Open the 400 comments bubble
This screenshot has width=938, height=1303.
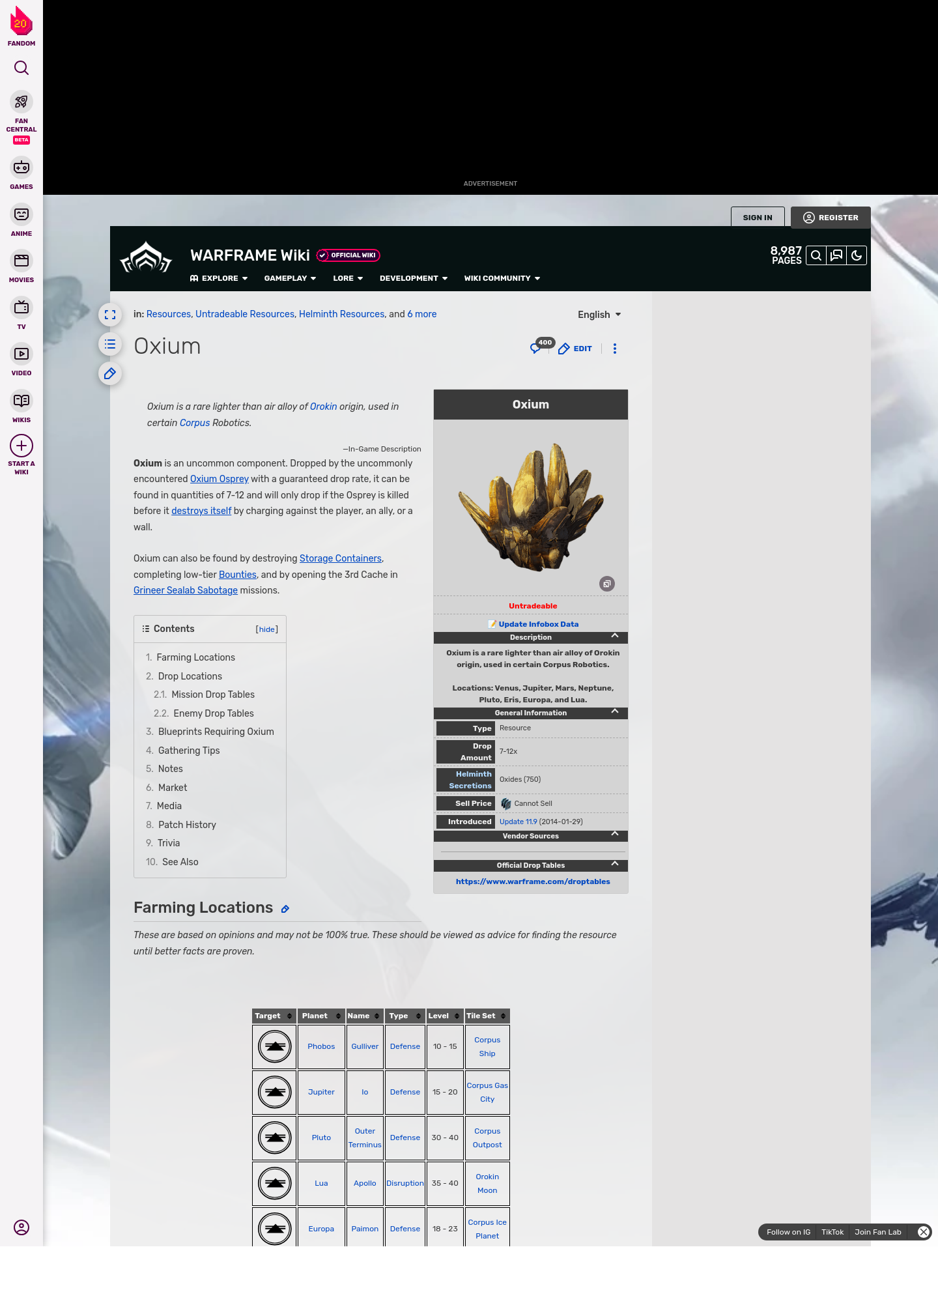(541, 347)
